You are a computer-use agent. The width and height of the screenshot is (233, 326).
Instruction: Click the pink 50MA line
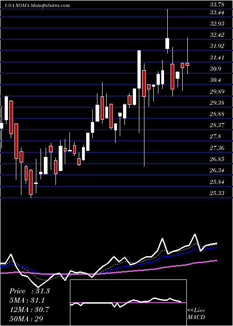108,272
